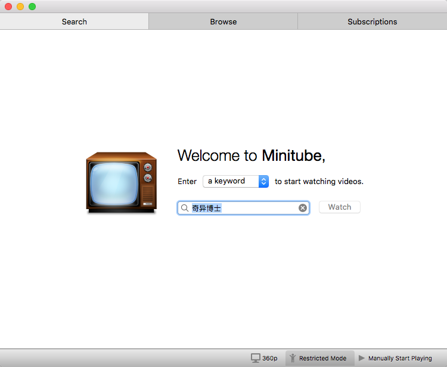Viewport: 447px width, 367px height.
Task: Click the magnifying glass search icon
Action: [x=185, y=208]
